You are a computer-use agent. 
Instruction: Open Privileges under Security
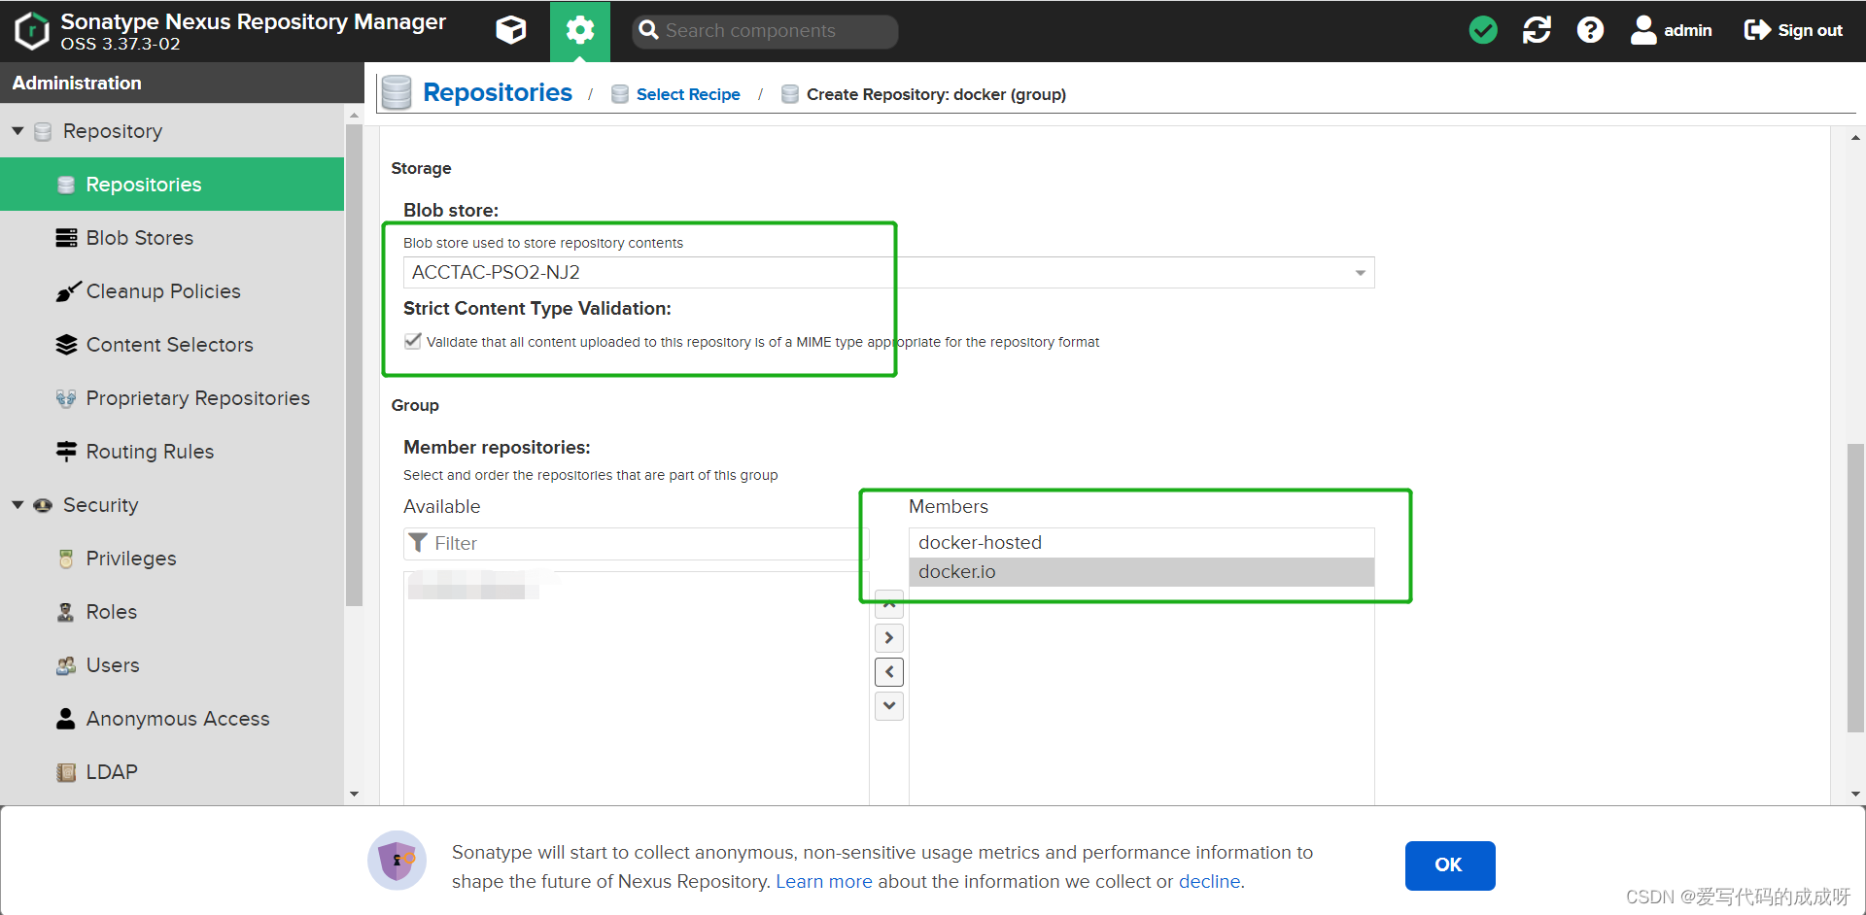(172, 559)
